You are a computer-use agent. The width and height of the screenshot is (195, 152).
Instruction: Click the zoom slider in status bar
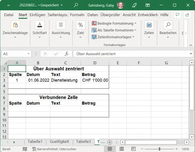point(159,149)
